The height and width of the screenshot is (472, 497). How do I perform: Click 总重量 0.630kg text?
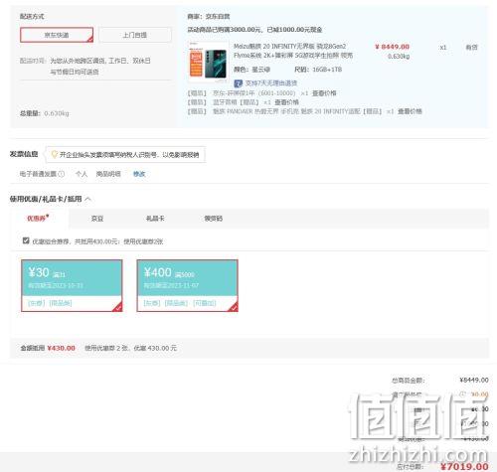coord(45,113)
